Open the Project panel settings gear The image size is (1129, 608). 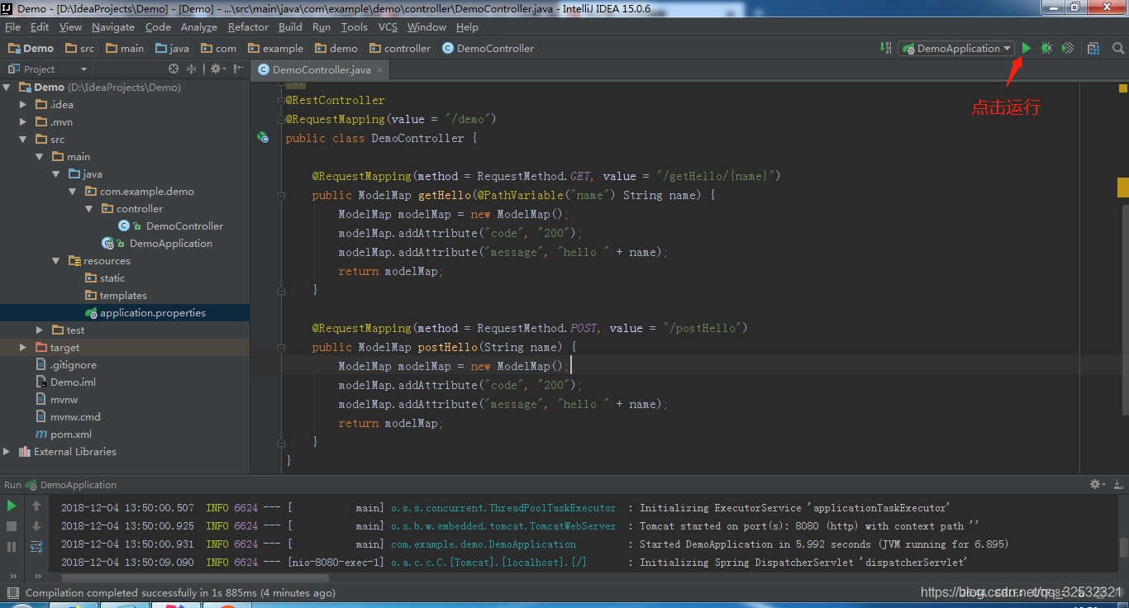click(217, 69)
